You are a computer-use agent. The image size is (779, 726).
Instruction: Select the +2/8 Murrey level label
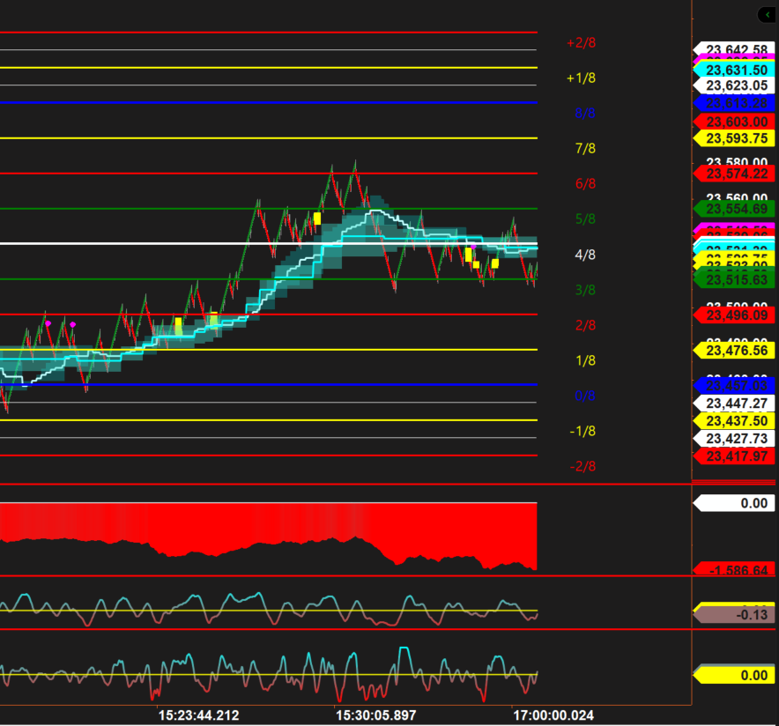click(581, 42)
